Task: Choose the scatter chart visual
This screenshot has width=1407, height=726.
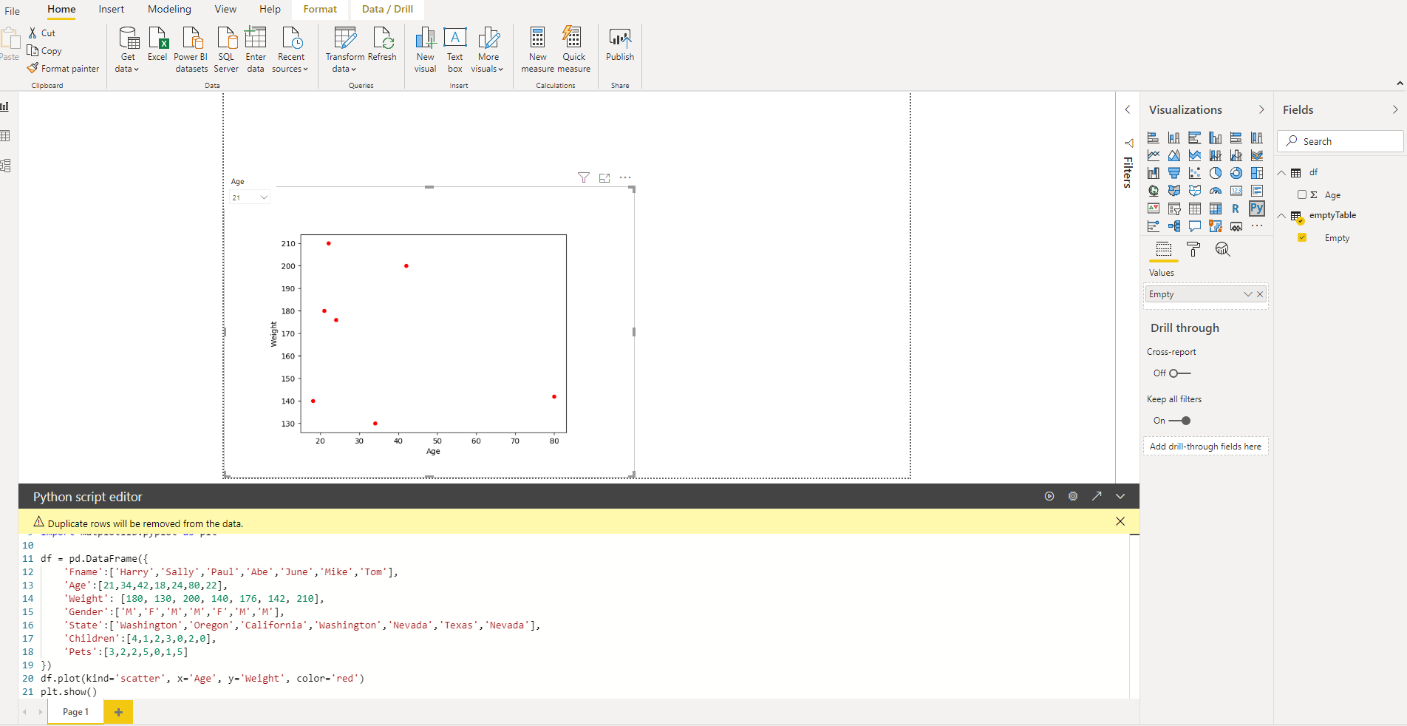Action: click(x=1194, y=173)
